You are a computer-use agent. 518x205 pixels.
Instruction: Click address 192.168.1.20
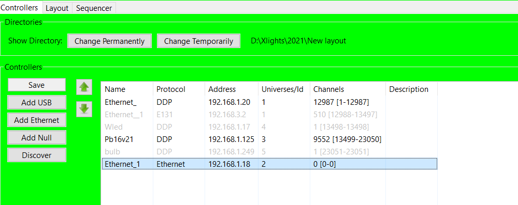coord(229,102)
